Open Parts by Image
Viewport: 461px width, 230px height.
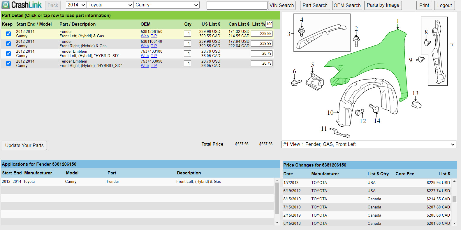(x=383, y=5)
